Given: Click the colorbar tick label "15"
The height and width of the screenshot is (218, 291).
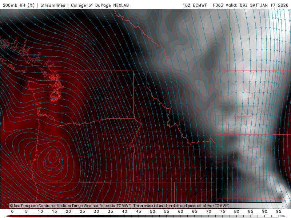Looking at the screenshot, I should 54,211.
